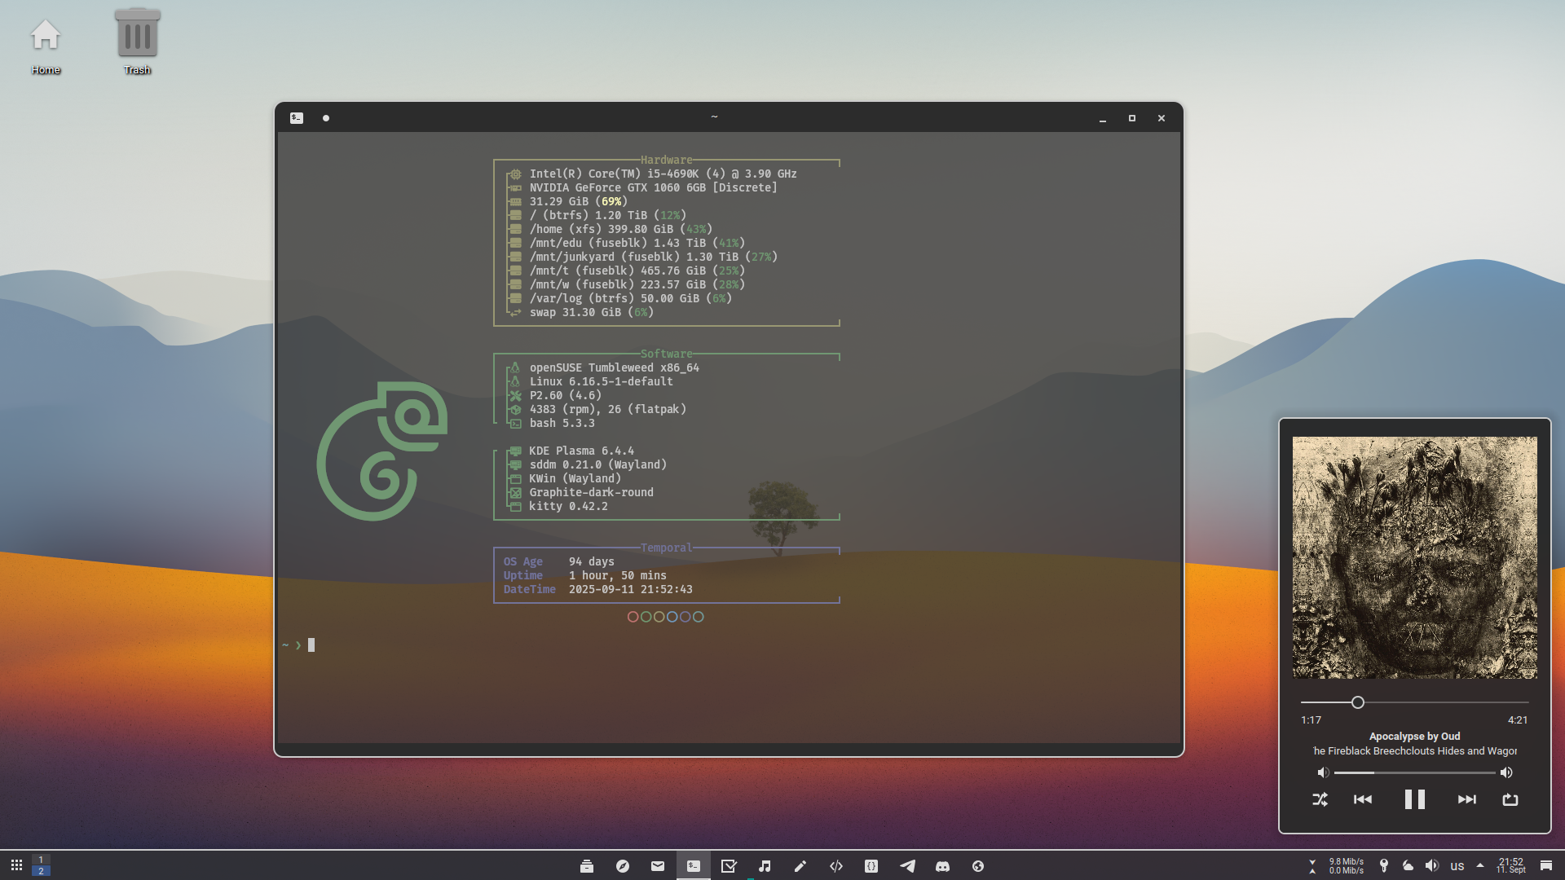
Task: Click the '/home (xfs) 399.80 GiB' line
Action: coord(621,229)
